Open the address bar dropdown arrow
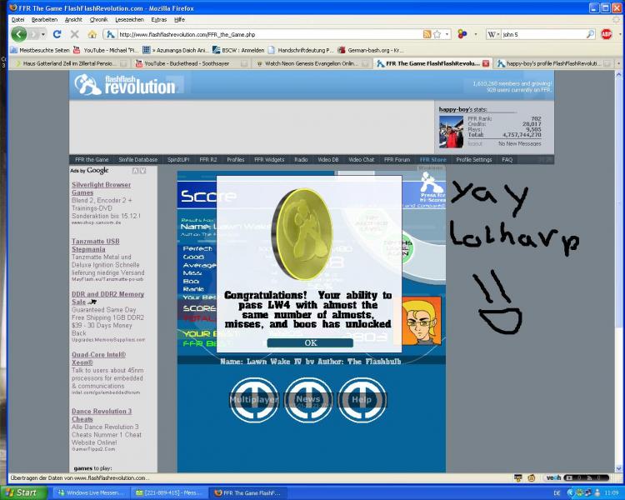Image resolution: width=625 pixels, height=500 pixels. [447, 35]
